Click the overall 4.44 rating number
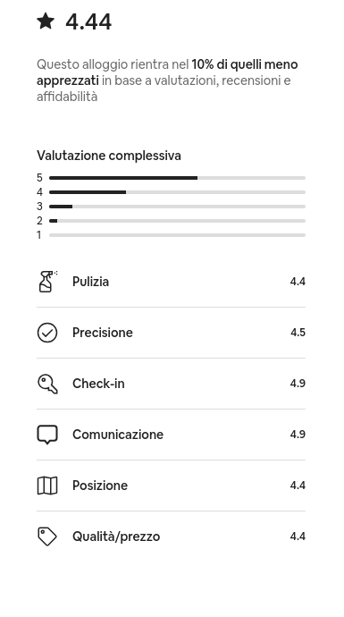 pos(88,22)
